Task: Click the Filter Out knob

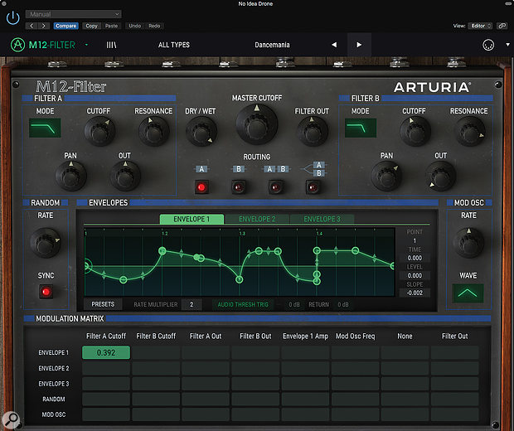Action: pyautogui.click(x=312, y=132)
